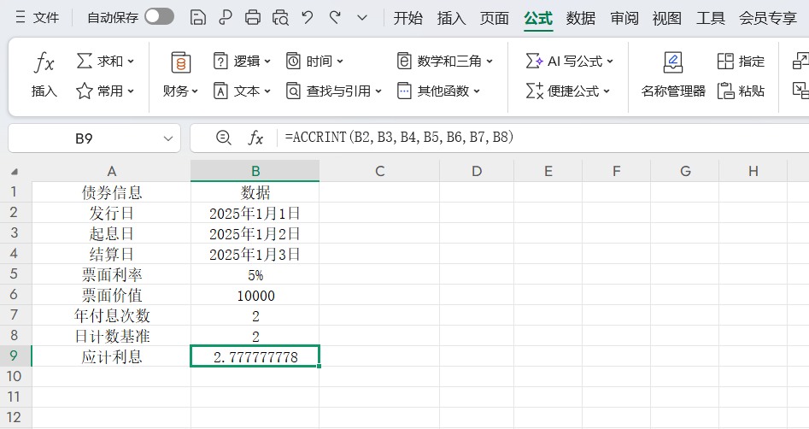Click the print icon
Image resolution: width=809 pixels, height=429 pixels.
[252, 18]
